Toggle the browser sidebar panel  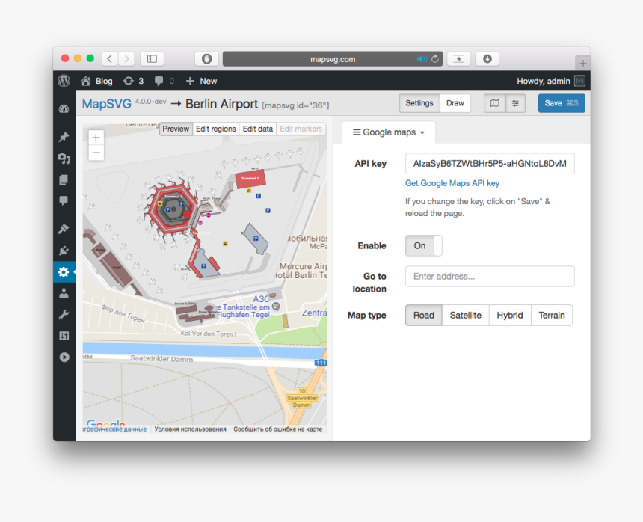(152, 58)
